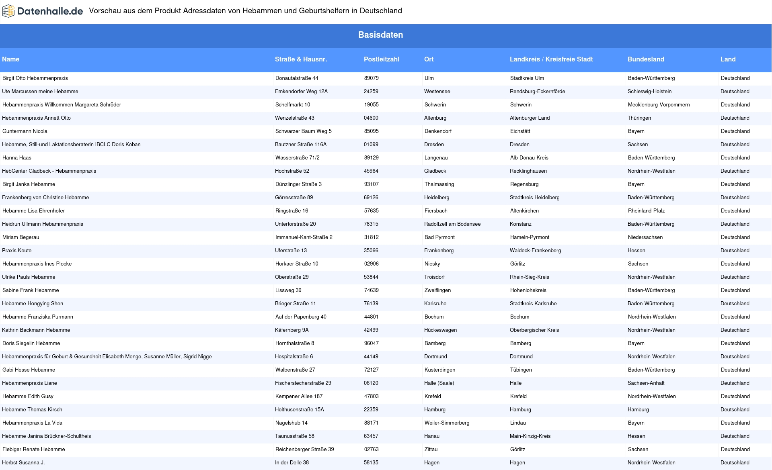Click the Basisdaten section header

click(x=380, y=35)
